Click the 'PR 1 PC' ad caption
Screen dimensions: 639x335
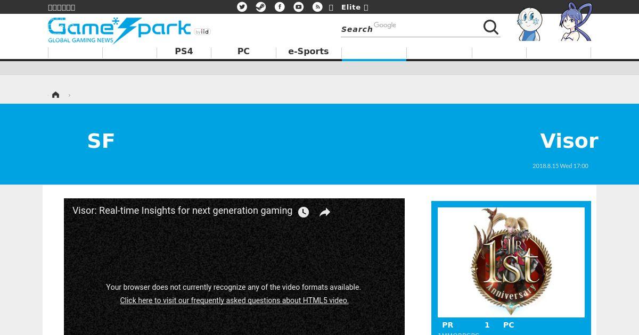pyautogui.click(x=478, y=325)
